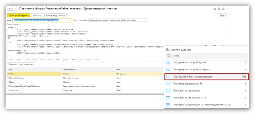Click the save icon in window header

coord(215,9)
